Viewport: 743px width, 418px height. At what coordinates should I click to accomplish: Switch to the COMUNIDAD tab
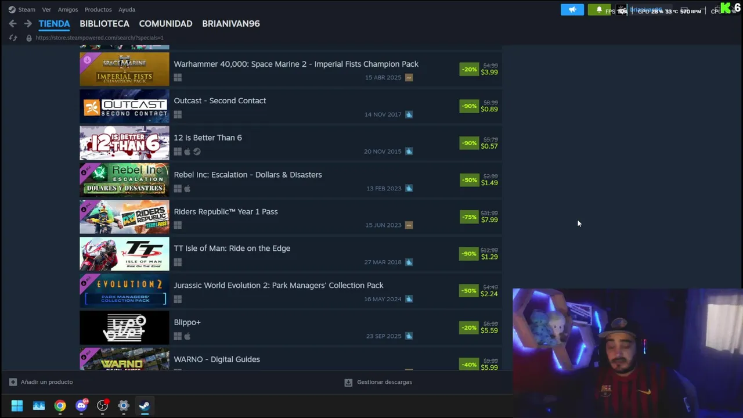[x=165, y=24]
